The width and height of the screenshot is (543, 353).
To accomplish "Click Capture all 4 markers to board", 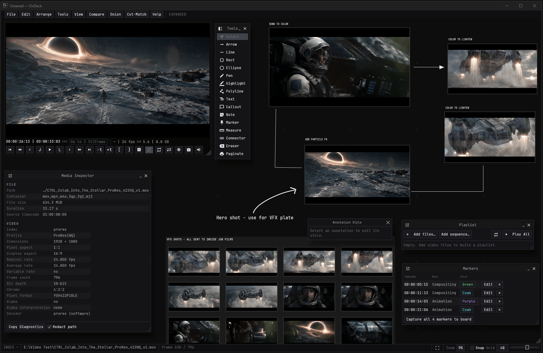I will [439, 319].
